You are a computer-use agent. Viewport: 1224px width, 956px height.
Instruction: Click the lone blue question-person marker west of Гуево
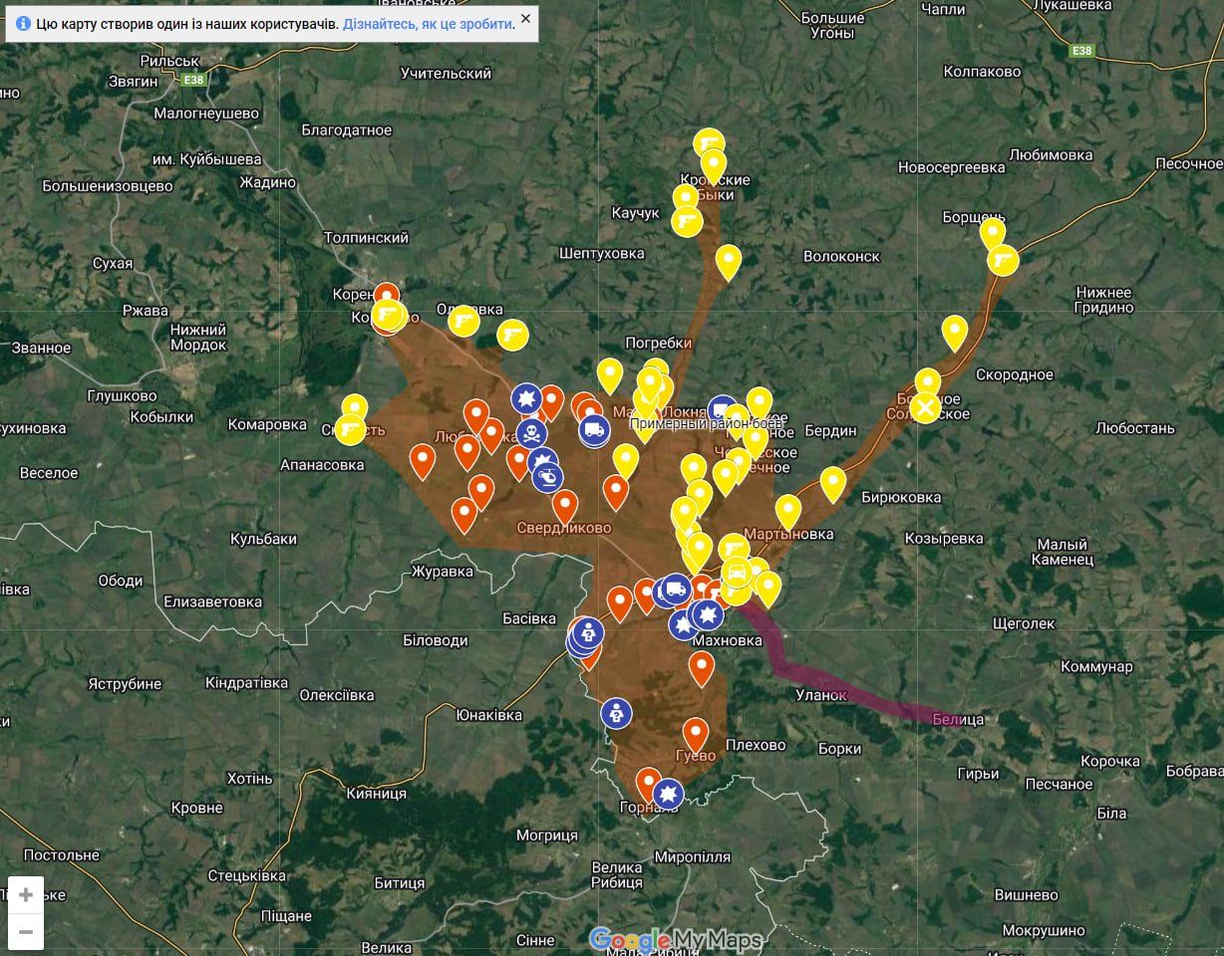coord(616,712)
